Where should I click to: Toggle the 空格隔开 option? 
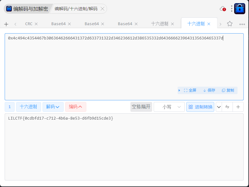click(x=141, y=107)
